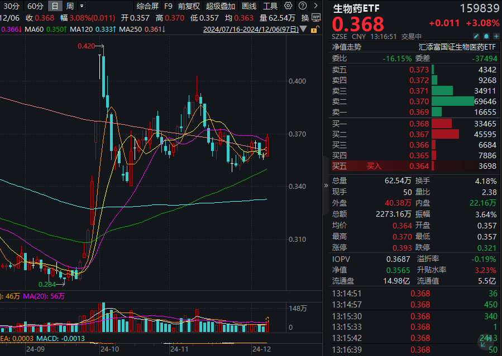Click the 24-11 date axis label
This screenshot has height=356, width=502.
(x=179, y=349)
